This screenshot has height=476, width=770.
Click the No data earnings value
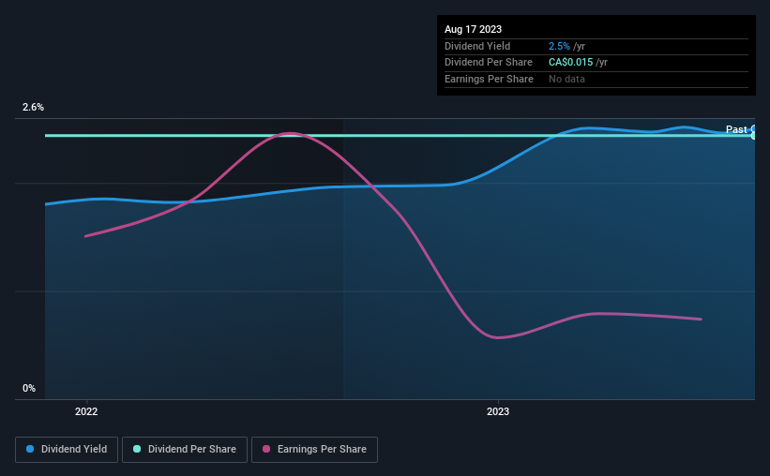(566, 79)
